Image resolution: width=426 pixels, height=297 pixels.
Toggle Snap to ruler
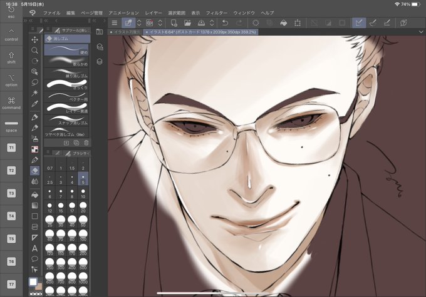coord(359,23)
